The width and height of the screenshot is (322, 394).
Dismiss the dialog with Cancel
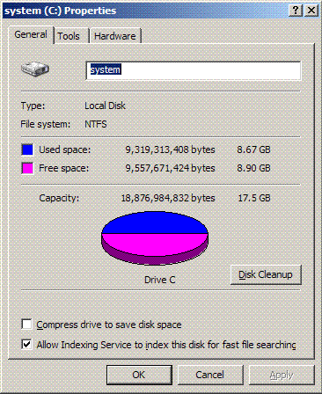(210, 375)
